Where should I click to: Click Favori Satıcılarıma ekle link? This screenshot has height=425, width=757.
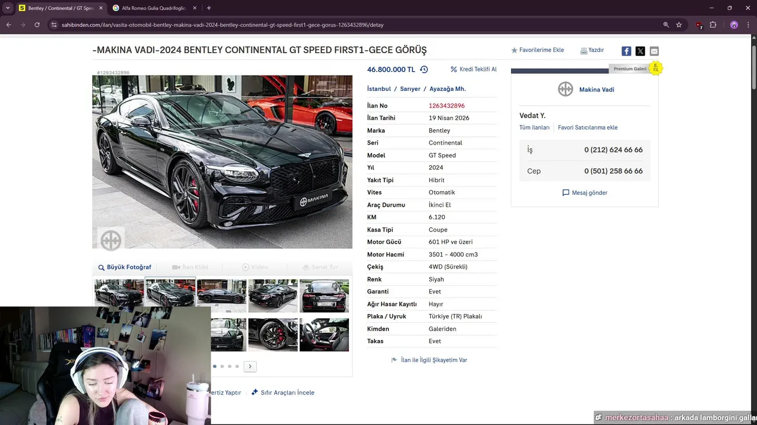[x=588, y=127]
